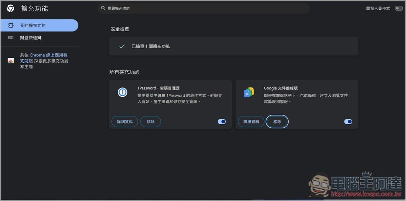Click the green checkmark in 安全檢查

pos(122,47)
